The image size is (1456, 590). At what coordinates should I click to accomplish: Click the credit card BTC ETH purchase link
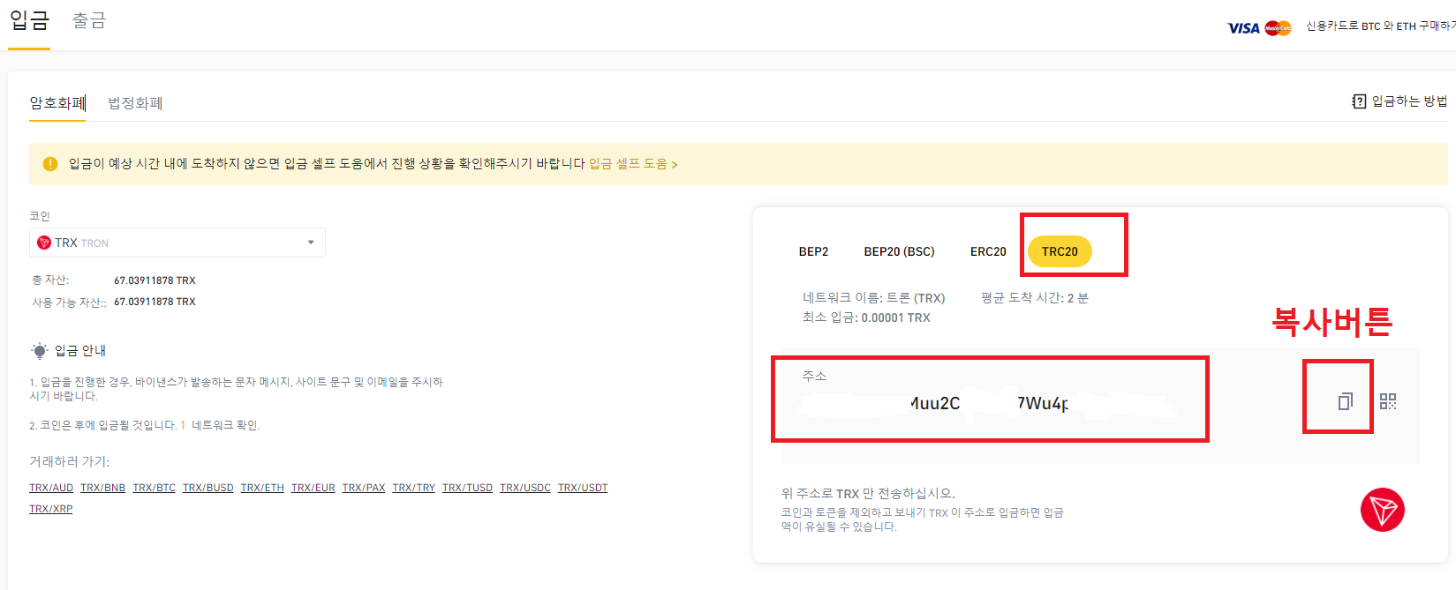(x=1380, y=26)
